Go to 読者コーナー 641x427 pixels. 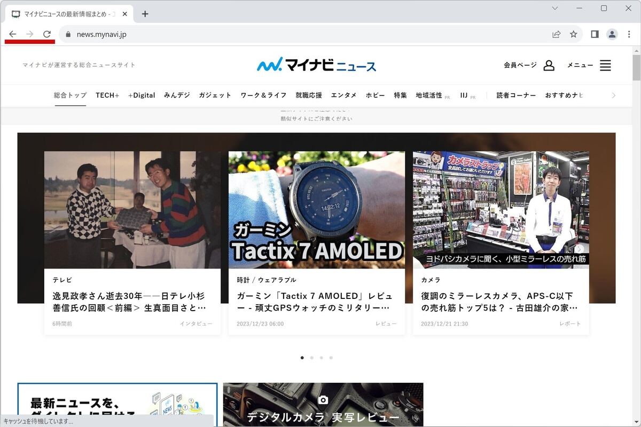coord(516,95)
